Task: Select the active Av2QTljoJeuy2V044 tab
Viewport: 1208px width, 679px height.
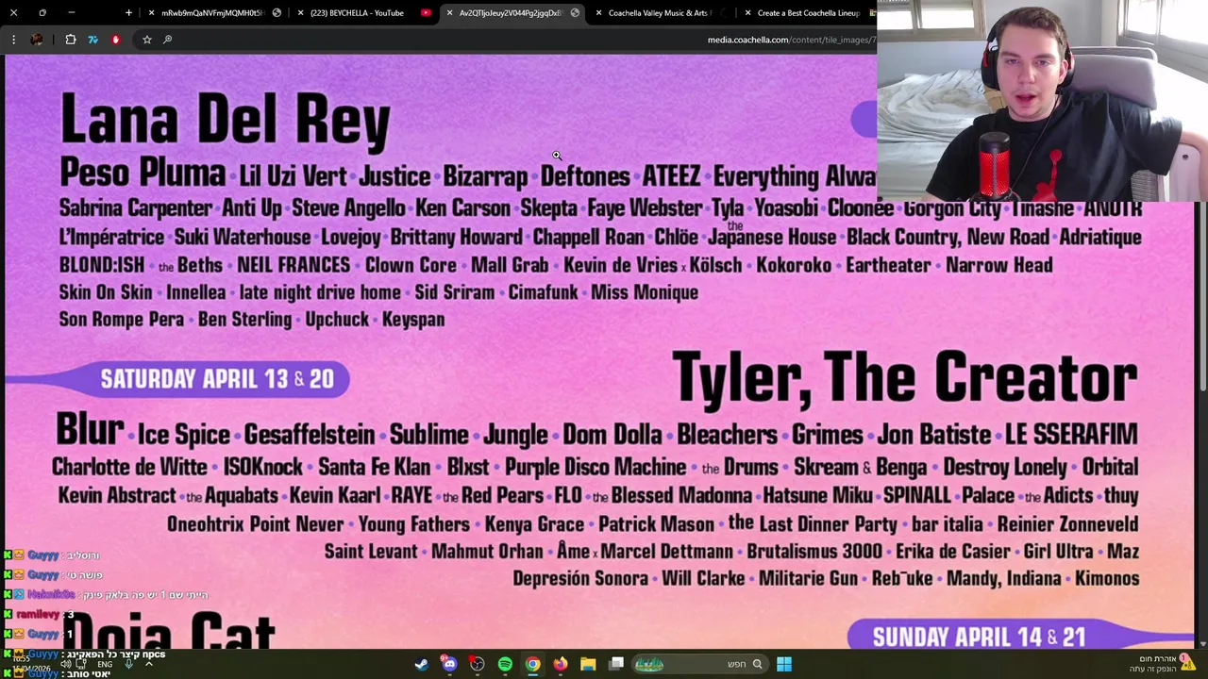Action: [511, 13]
